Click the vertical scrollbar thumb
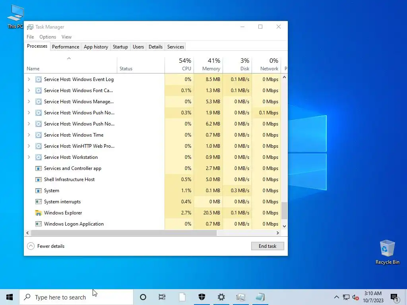Viewport: 407px width, 305px height. click(284, 210)
